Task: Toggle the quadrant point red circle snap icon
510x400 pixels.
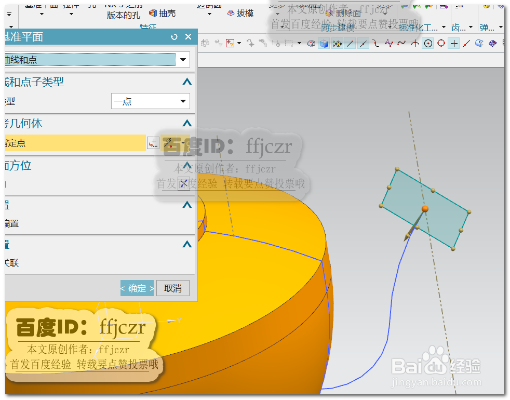Action: (x=441, y=43)
